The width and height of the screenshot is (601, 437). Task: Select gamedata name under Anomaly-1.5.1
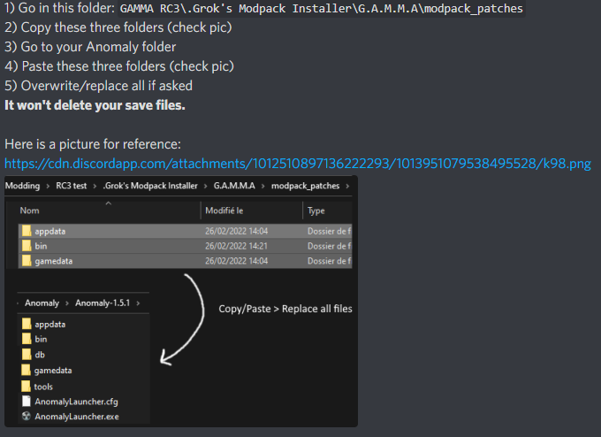tap(53, 371)
